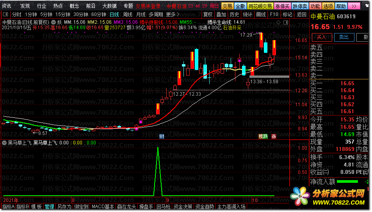Expand the 黑马草上飞 indicator dropdown arrow
372x212 pixels.
click(4, 142)
